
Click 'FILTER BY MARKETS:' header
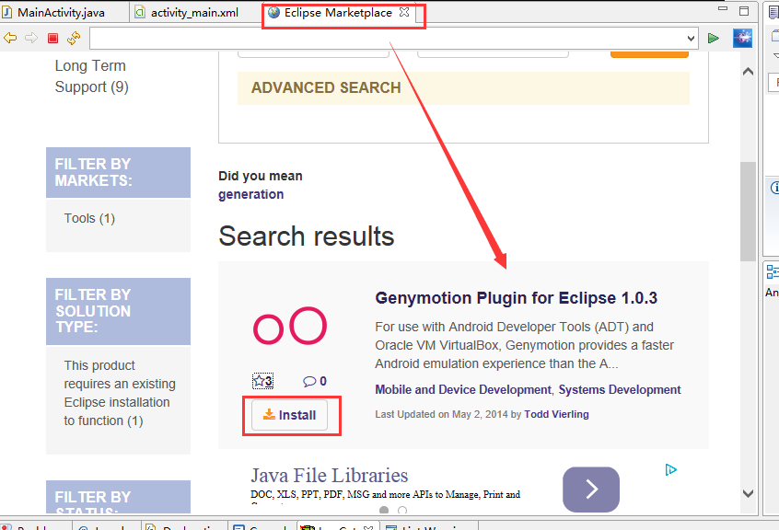[x=118, y=172]
